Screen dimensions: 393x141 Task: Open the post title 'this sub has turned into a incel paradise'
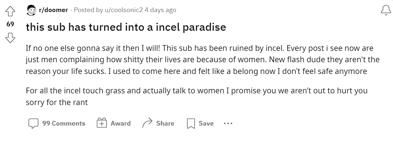126,27
